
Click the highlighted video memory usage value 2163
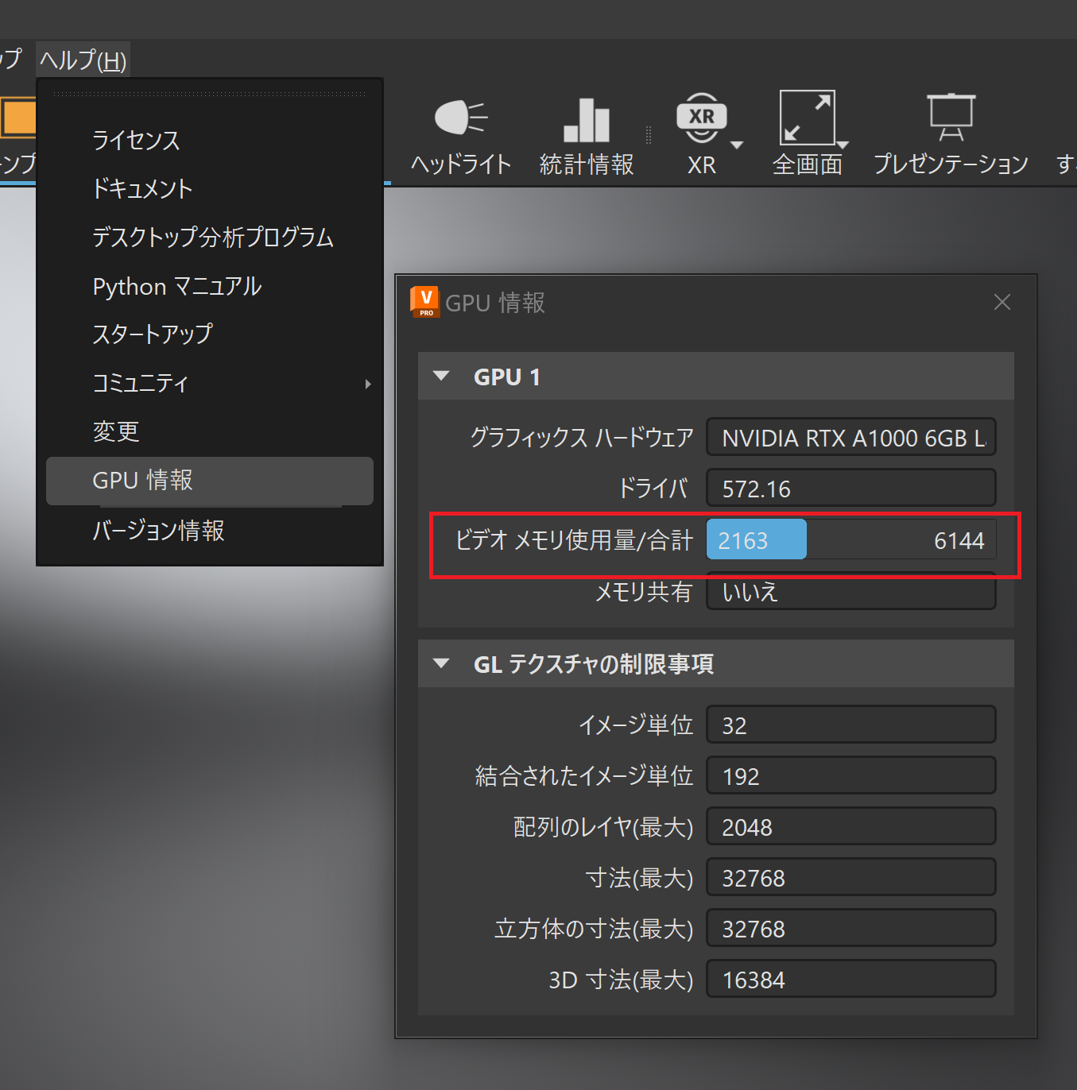coord(755,539)
